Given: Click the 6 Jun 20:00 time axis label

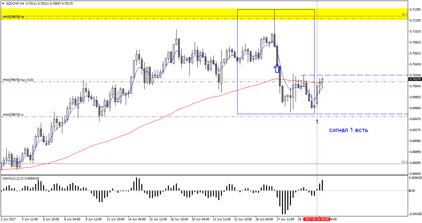Looking at the screenshot, I should point(51,219).
